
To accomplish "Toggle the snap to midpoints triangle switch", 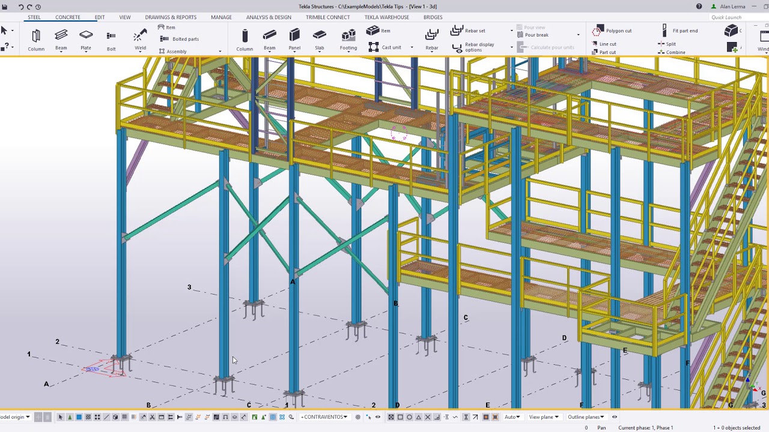I will click(419, 417).
